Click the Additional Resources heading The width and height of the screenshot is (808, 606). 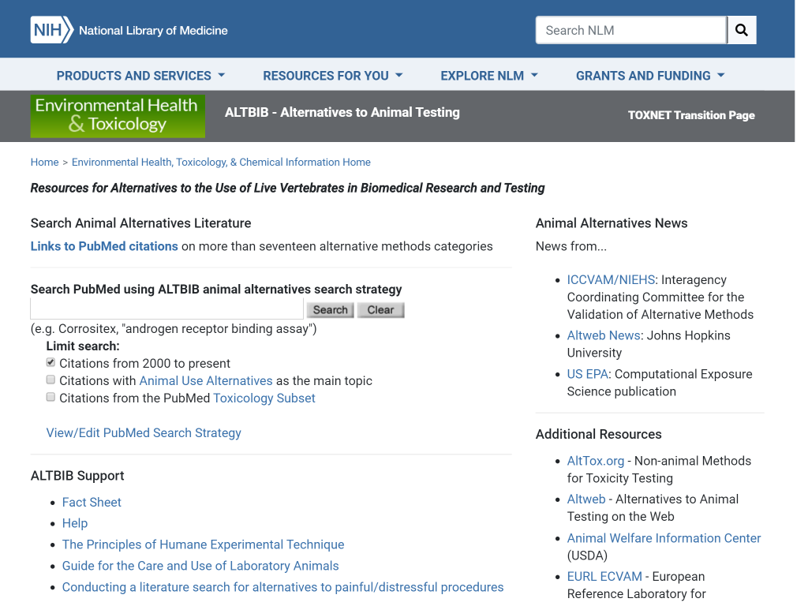(x=599, y=435)
